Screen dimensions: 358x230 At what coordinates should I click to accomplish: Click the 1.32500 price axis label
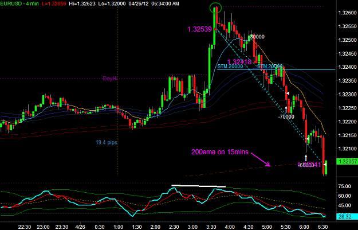348,40
